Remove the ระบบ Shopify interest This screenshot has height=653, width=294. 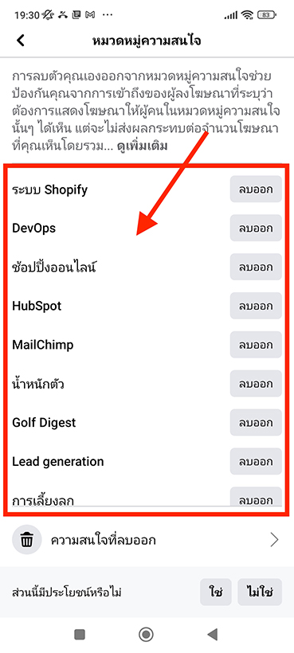(256, 189)
